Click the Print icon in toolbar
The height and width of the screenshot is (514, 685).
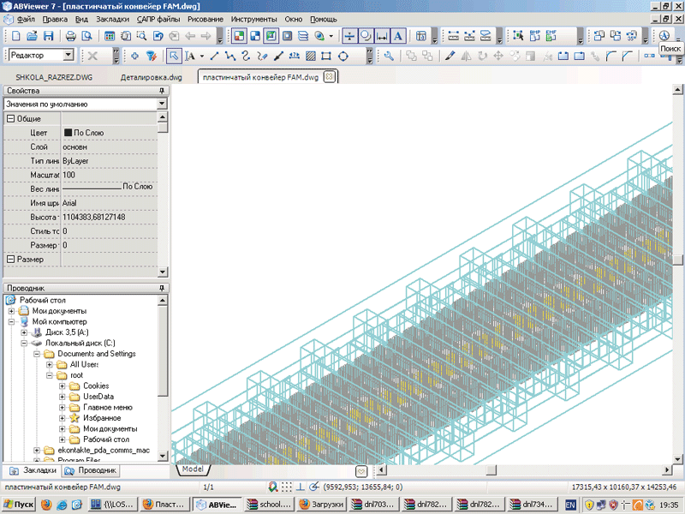point(71,36)
